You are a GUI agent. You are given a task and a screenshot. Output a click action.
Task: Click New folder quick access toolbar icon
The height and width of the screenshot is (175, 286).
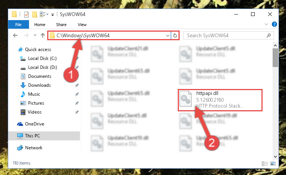(x=35, y=14)
